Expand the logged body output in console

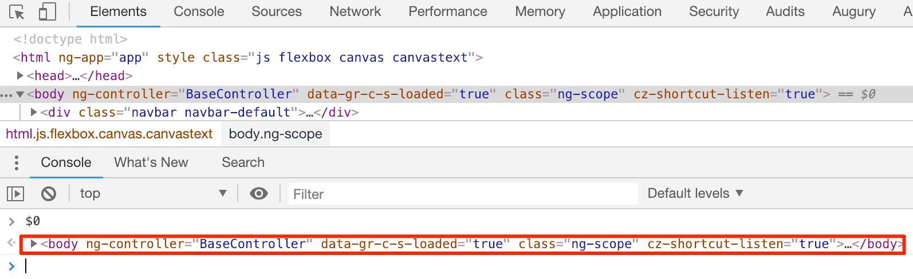(34, 244)
